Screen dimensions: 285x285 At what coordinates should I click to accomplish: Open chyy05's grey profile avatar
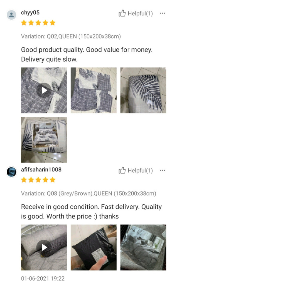point(11,15)
